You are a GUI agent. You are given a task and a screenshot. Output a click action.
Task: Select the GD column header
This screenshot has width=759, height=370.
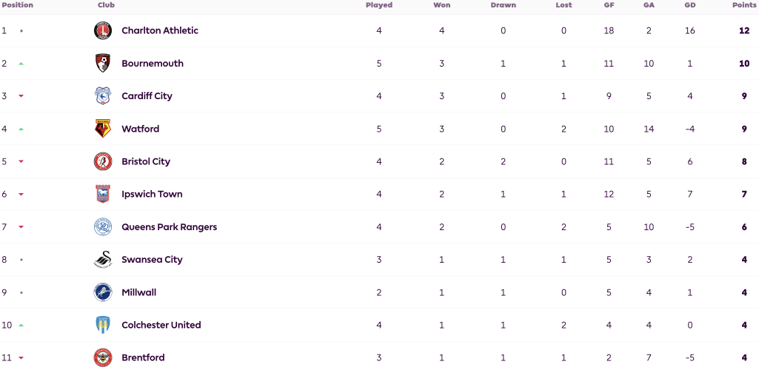(x=690, y=5)
